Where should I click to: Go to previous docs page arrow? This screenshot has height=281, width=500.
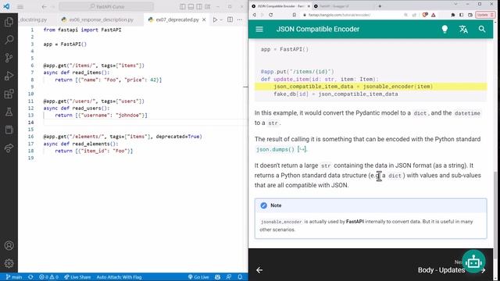tap(259, 270)
